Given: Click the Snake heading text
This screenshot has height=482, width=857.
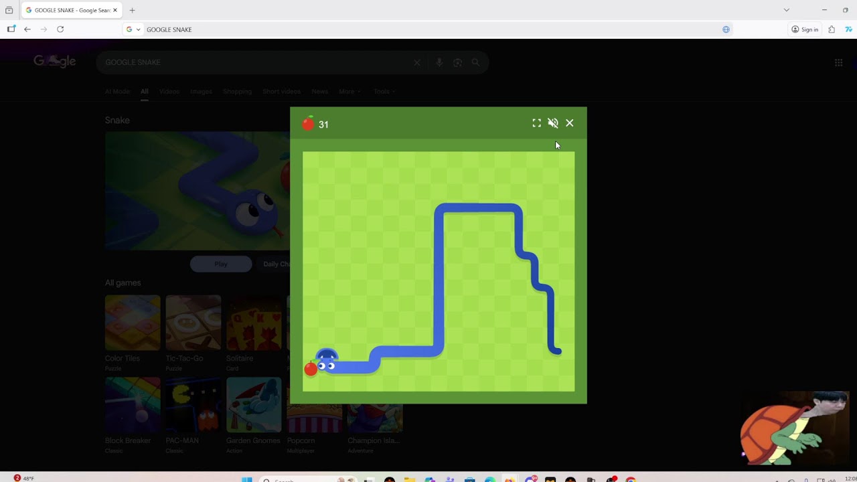Looking at the screenshot, I should pyautogui.click(x=117, y=120).
